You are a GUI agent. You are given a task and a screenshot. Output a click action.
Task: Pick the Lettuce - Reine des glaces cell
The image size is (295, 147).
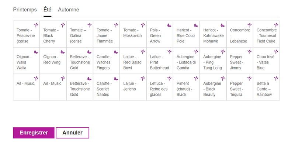pyautogui.click(x=160, y=87)
